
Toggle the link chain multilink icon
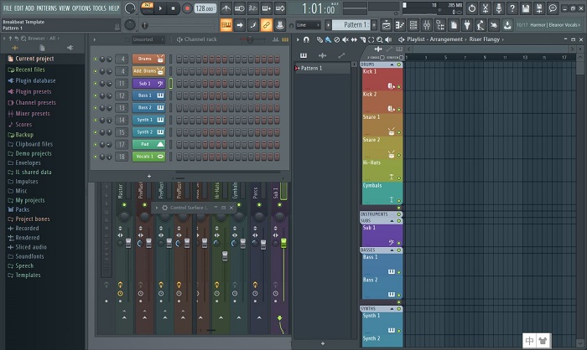click(x=266, y=25)
